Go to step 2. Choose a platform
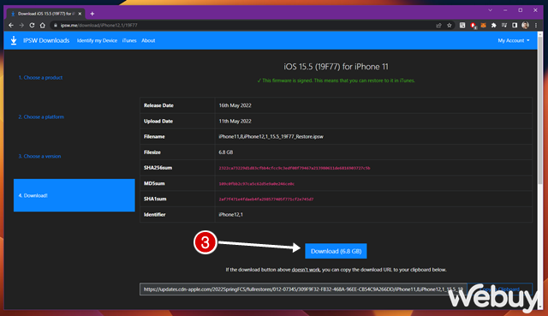The image size is (548, 316). 41,116
